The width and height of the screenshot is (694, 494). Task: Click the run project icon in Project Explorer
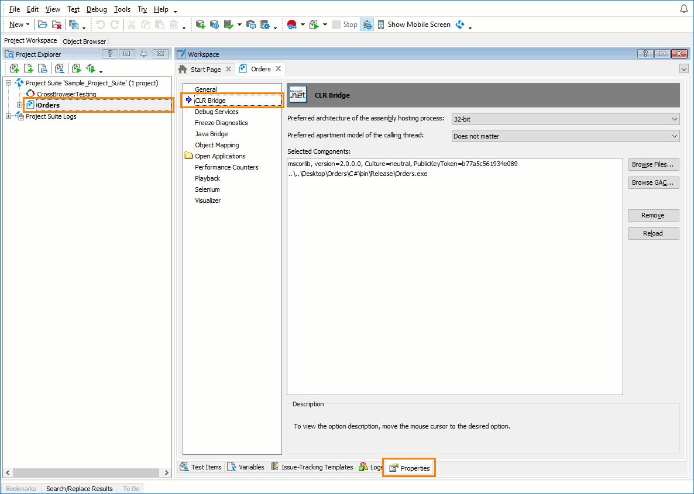click(x=76, y=68)
